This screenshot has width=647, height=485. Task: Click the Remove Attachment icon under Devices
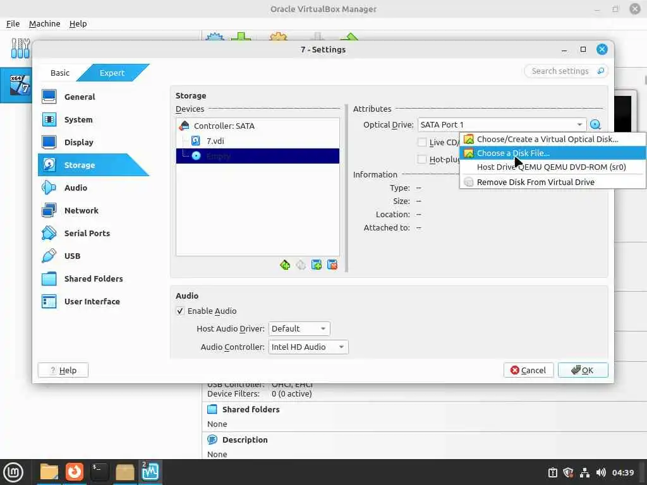332,265
